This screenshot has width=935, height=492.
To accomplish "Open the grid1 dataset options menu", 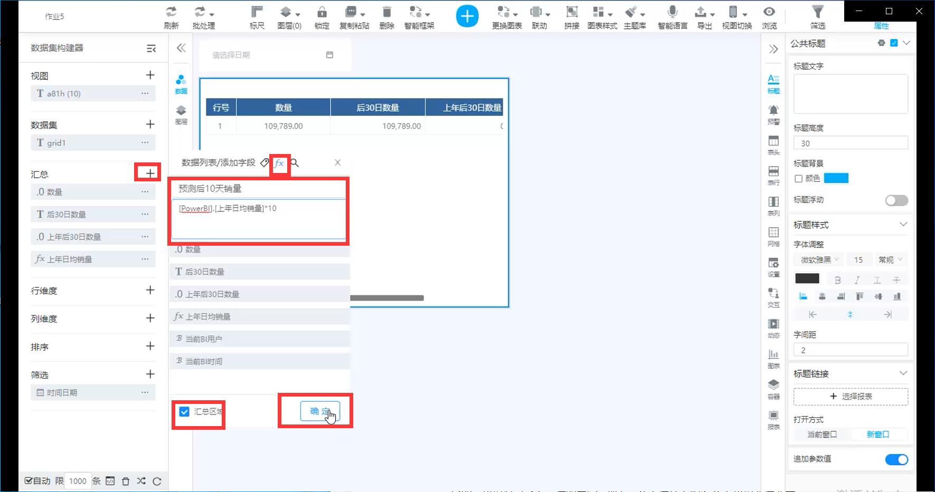I will (x=145, y=142).
